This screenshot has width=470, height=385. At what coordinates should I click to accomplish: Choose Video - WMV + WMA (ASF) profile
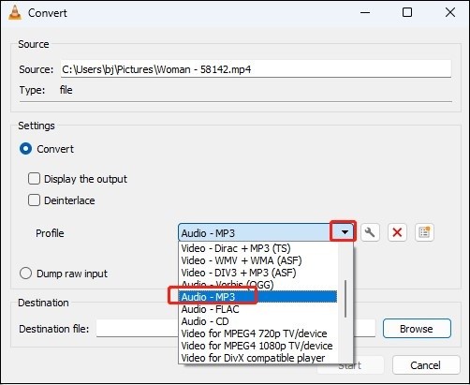[257, 260]
